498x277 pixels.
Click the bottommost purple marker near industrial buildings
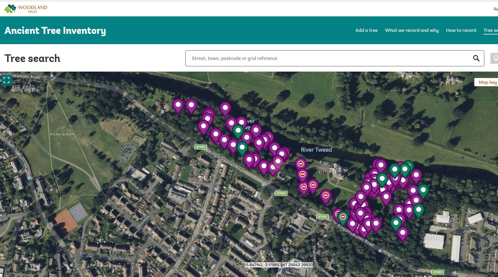click(403, 233)
